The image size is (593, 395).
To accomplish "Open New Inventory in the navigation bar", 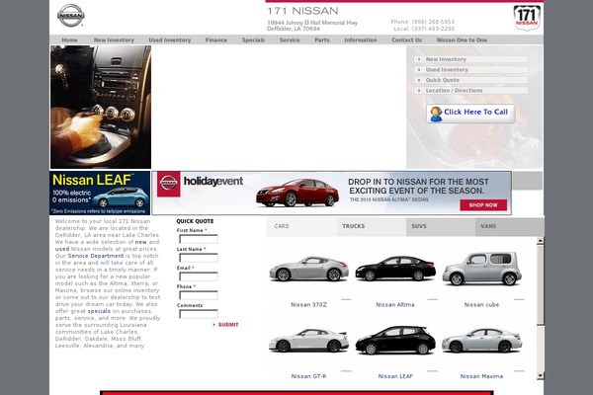I will pos(114,40).
